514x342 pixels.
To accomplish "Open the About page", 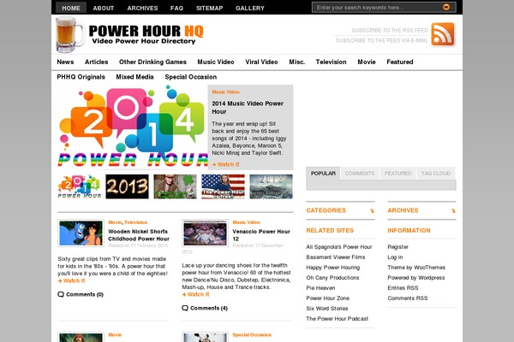I will [104, 8].
